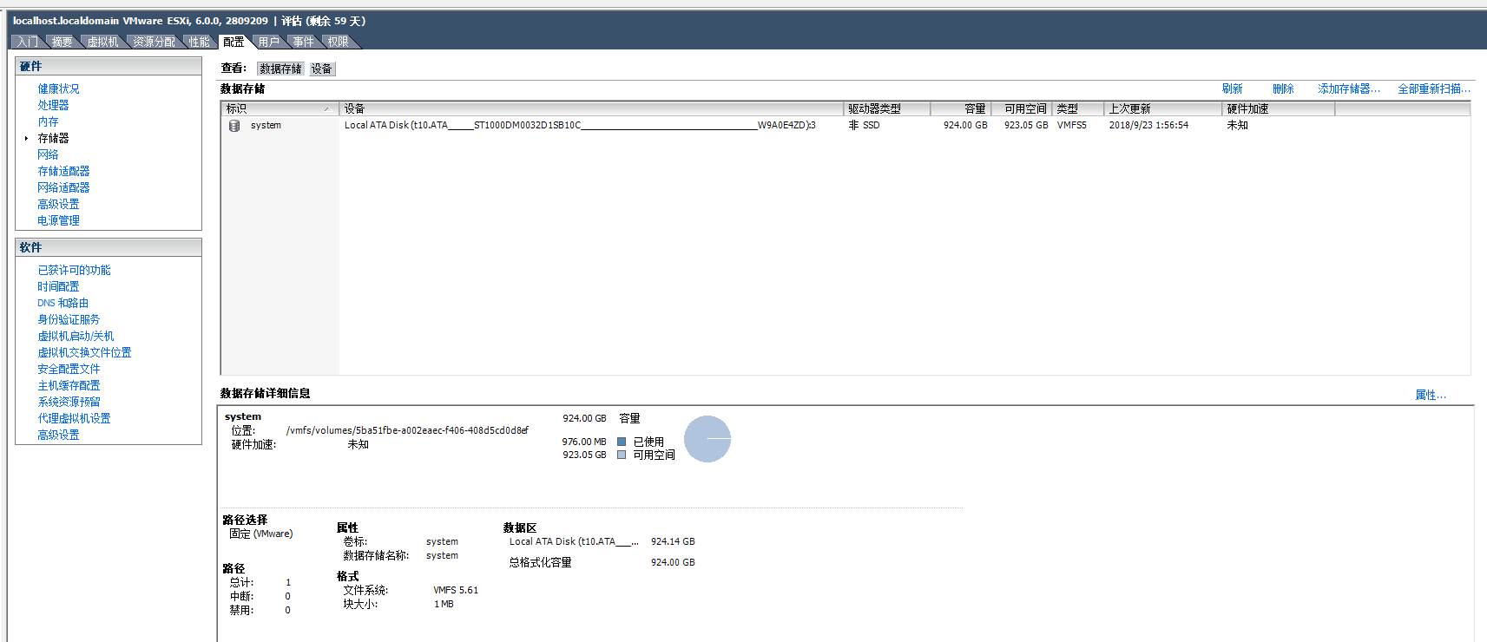This screenshot has height=642, width=1487.
Task: Sort by 类型 column header
Action: click(1078, 108)
